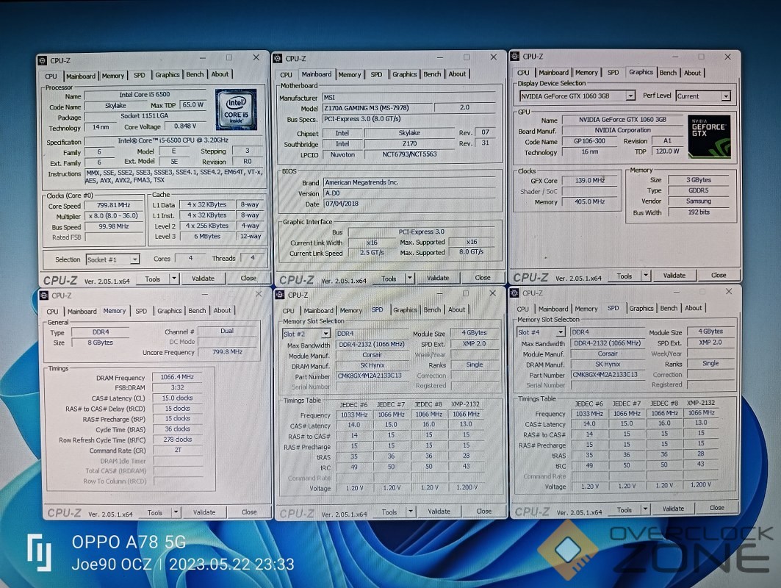Click the CPU-Z title icon in the Graphics window

515,57
